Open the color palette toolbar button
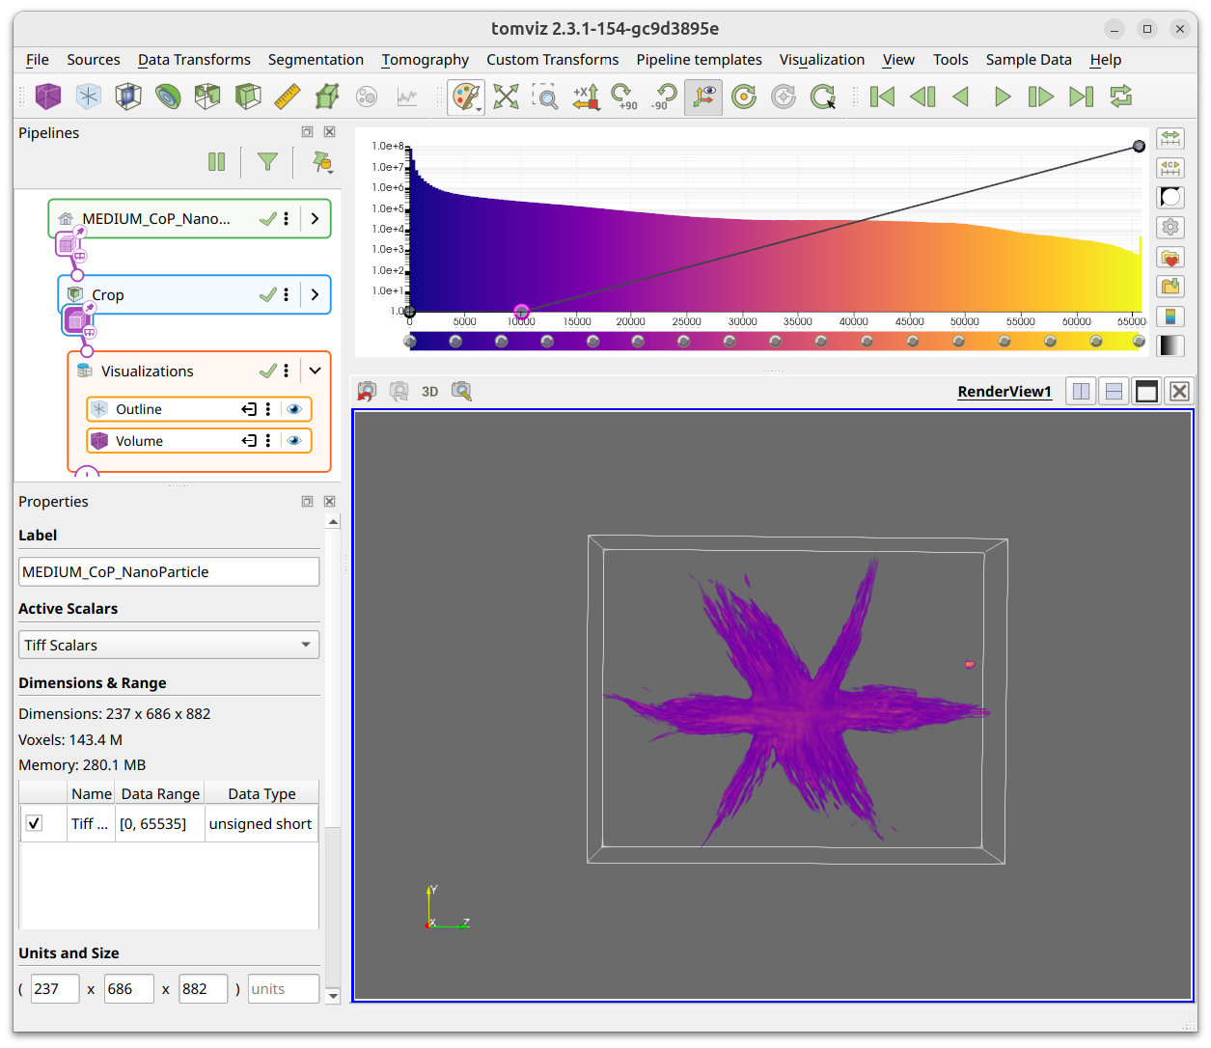The width and height of the screenshot is (1211, 1048). pos(466,97)
